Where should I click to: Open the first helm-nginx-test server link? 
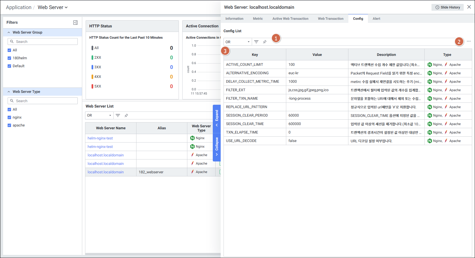100,138
